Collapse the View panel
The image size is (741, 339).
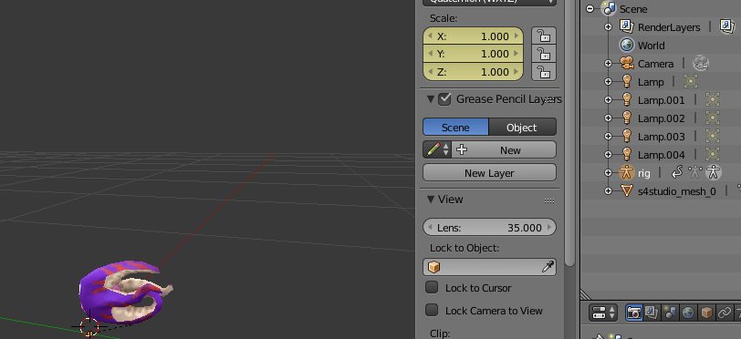[430, 200]
